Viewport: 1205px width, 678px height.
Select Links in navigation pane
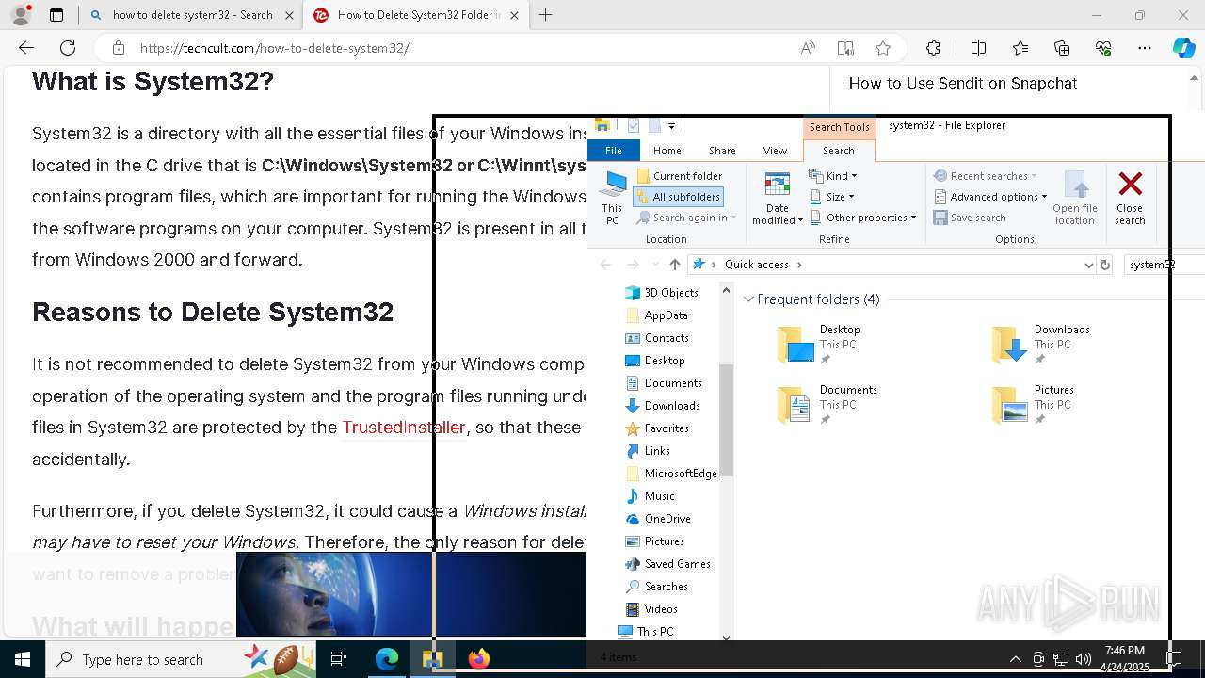click(648, 451)
